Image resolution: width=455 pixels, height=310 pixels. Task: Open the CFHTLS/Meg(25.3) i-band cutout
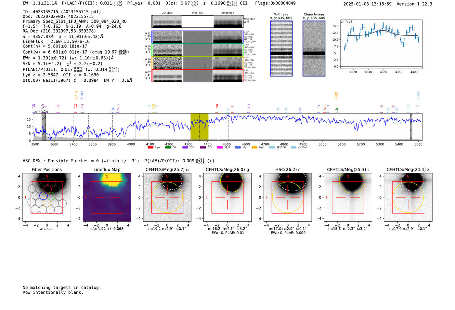[348, 197]
